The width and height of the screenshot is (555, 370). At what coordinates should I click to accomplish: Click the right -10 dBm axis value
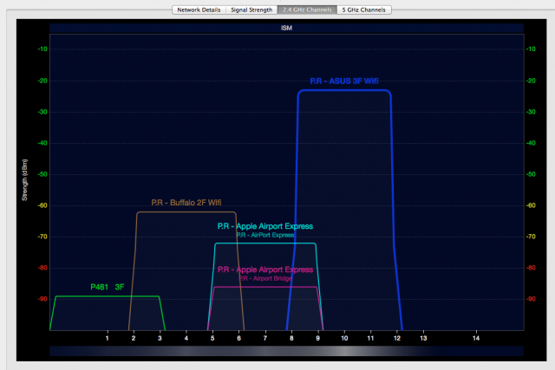[x=531, y=49]
